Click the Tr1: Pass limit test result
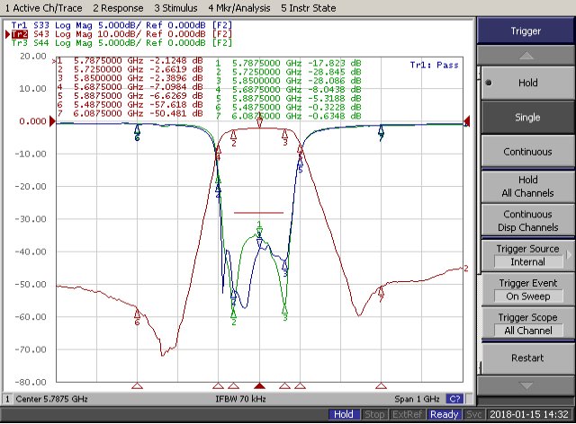The width and height of the screenshot is (576, 424). 434,66
